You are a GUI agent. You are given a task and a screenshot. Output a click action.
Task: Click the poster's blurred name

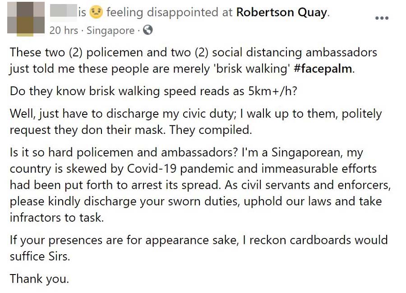pyautogui.click(x=63, y=12)
